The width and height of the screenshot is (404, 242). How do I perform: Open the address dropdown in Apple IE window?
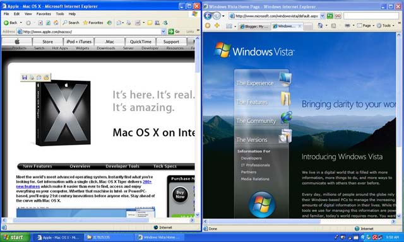click(x=163, y=32)
